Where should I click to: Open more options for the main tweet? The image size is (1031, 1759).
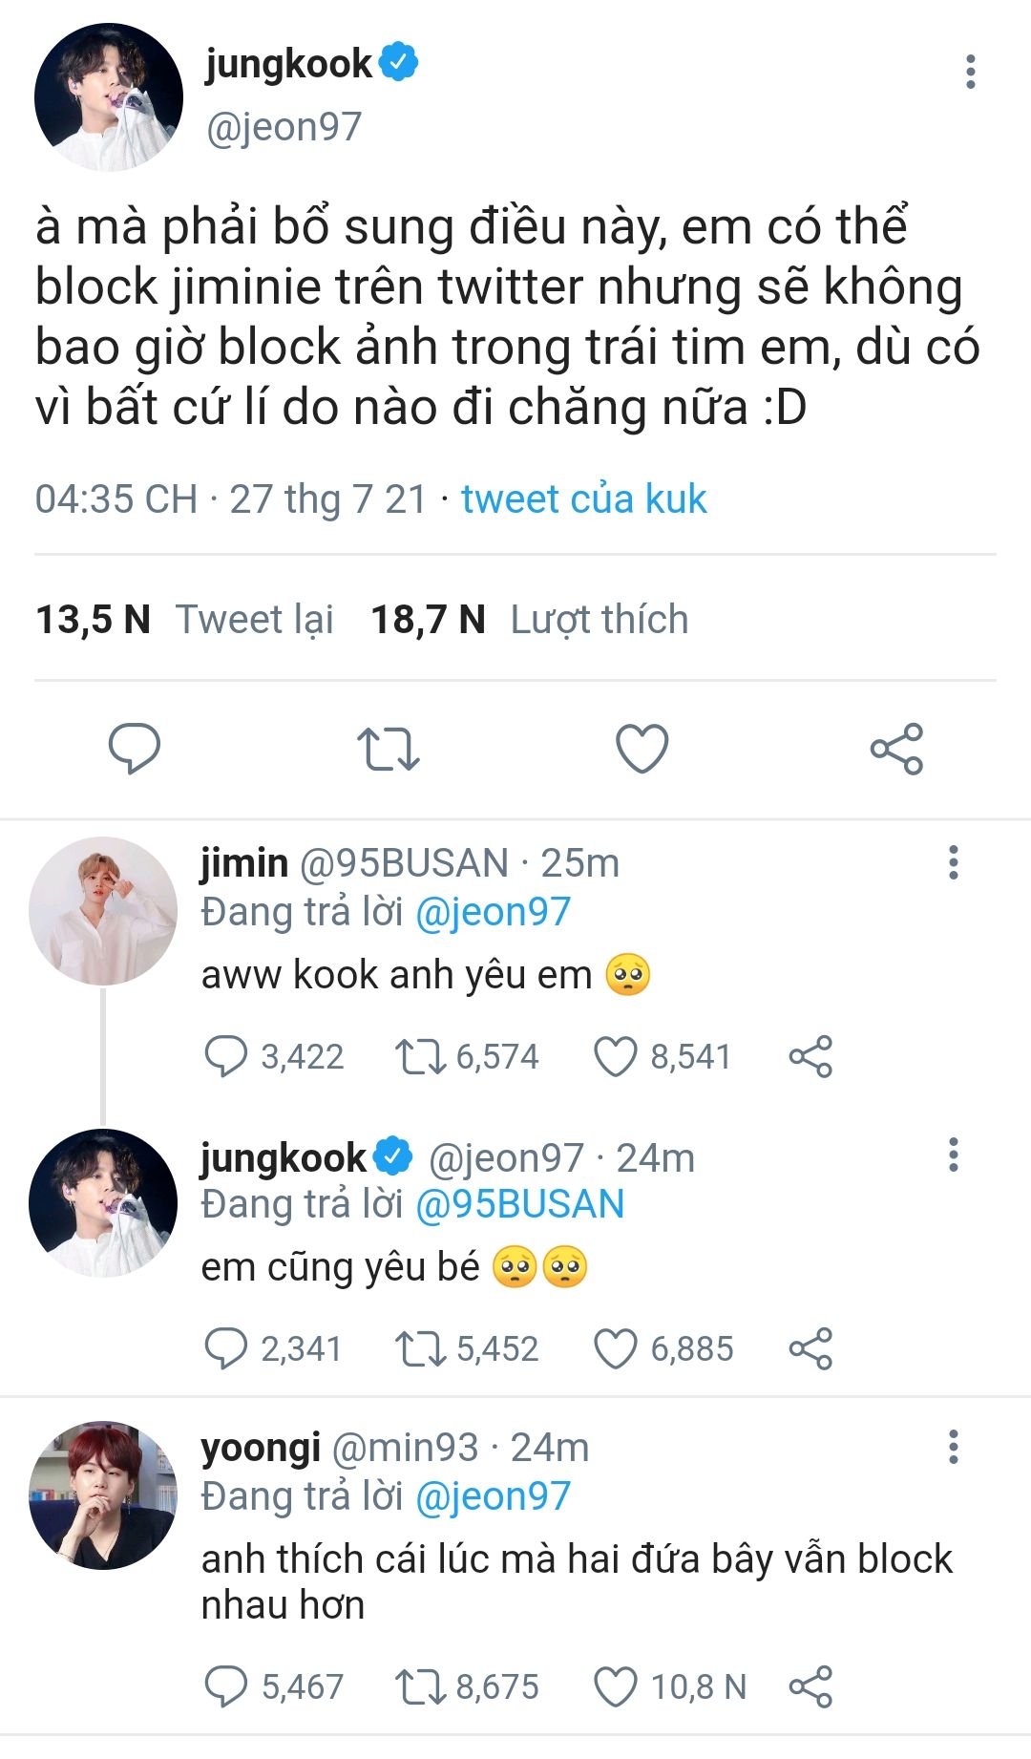(970, 73)
